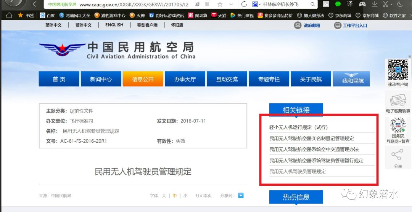Switch site language to ENGLISH
Screen dimensions: 412x212
point(114,25)
